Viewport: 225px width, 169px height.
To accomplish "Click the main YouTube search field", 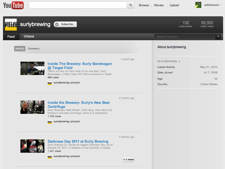I will (x=78, y=5).
